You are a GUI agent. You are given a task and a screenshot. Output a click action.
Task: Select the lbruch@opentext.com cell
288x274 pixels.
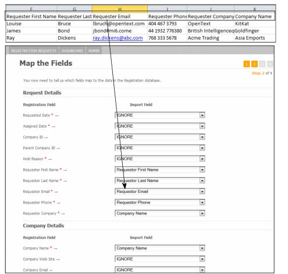pyautogui.click(x=120, y=24)
